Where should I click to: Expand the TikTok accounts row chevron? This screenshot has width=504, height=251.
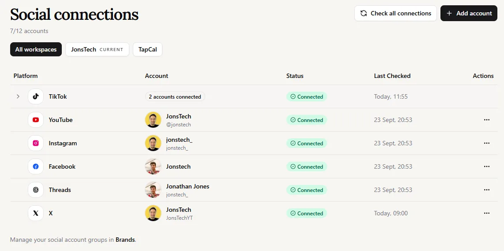(18, 96)
